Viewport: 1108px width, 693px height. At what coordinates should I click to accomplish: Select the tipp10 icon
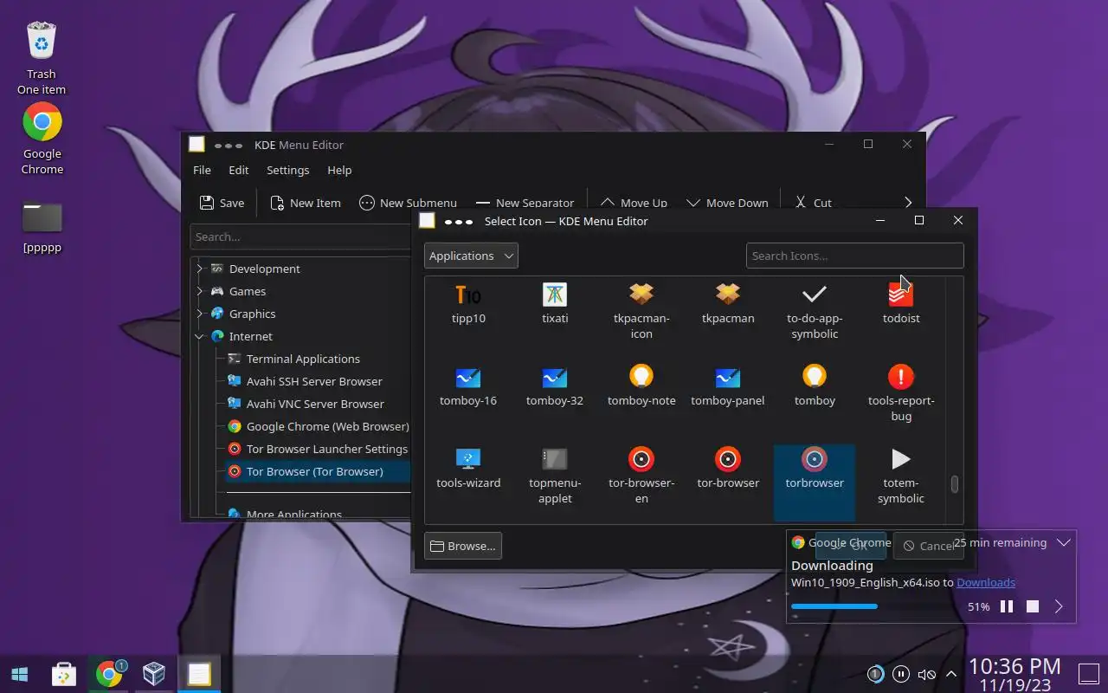(x=468, y=295)
